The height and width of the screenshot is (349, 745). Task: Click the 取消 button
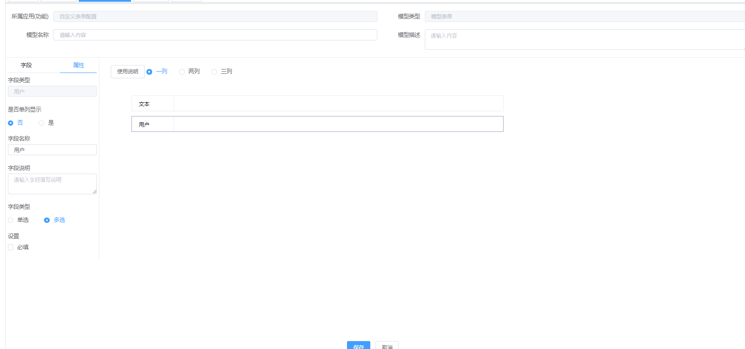(x=387, y=345)
